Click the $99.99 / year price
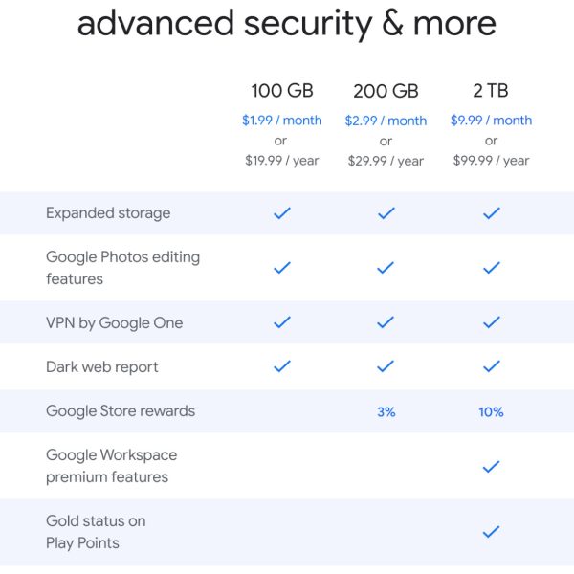This screenshot has height=574, width=574. pos(491,161)
